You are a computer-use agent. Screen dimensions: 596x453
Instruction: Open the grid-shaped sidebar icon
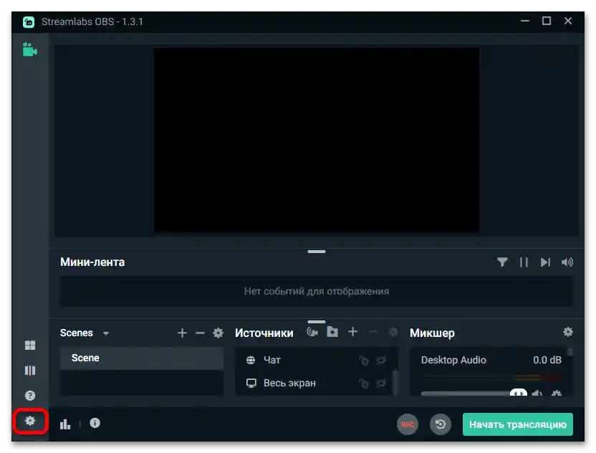(x=30, y=345)
